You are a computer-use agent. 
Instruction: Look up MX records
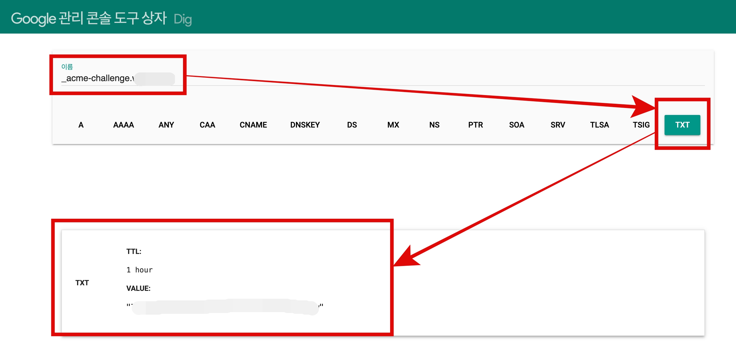pos(393,125)
